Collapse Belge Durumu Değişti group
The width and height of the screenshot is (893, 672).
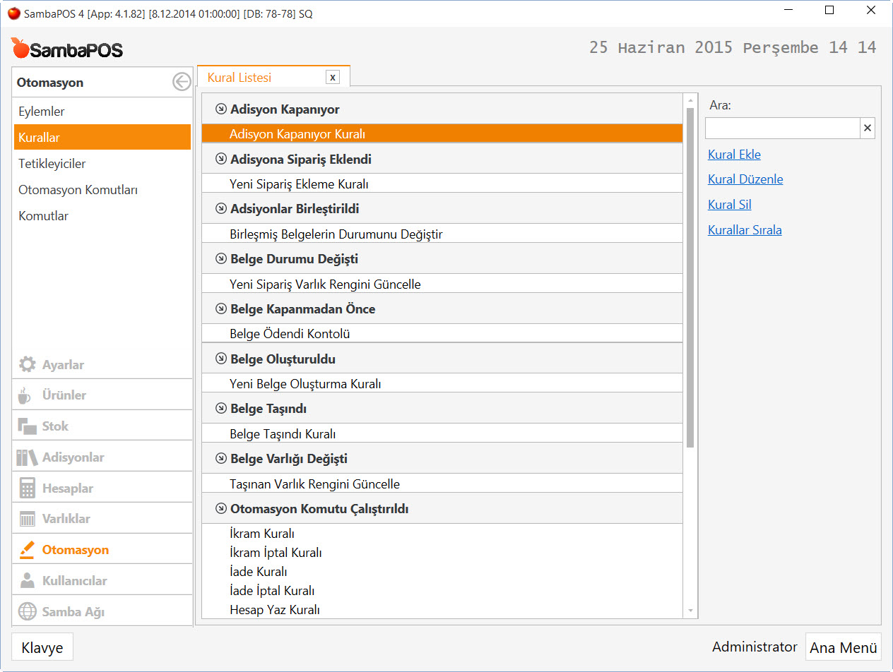click(221, 259)
